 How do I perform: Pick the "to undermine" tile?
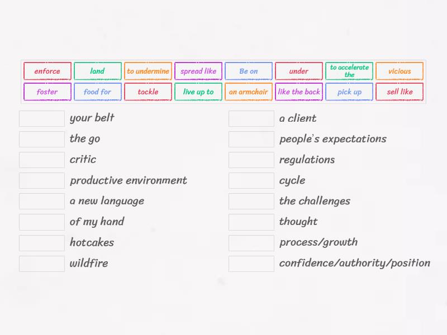coord(148,71)
